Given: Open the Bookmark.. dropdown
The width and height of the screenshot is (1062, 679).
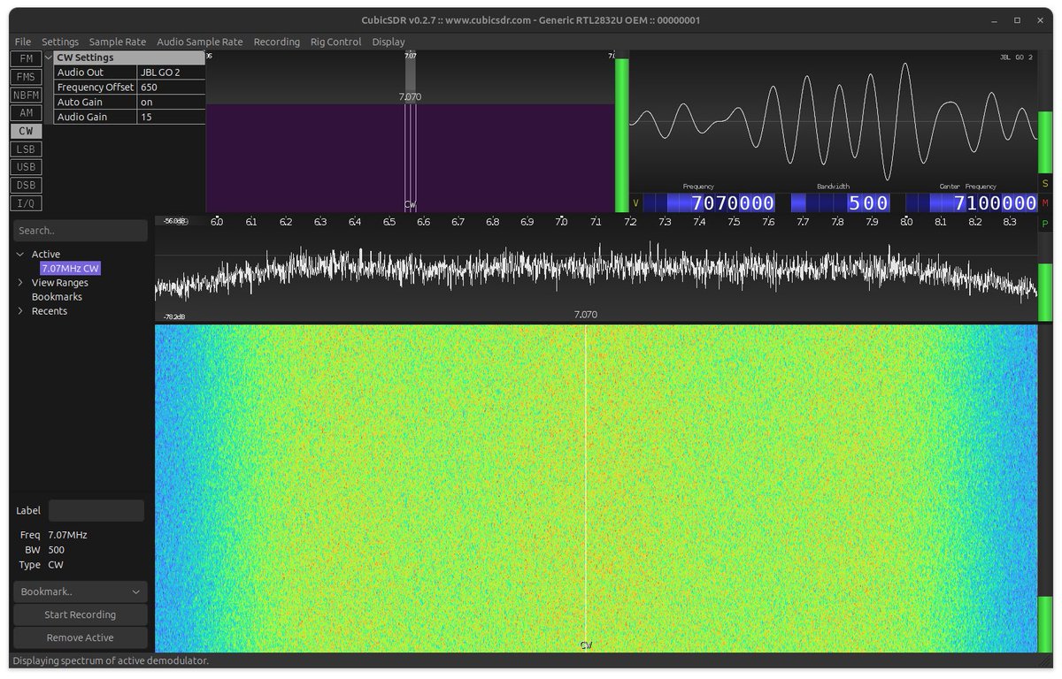Looking at the screenshot, I should point(81,591).
